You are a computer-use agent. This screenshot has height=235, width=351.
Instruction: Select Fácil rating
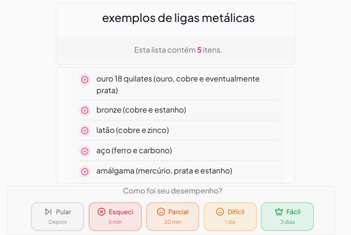coord(287,216)
